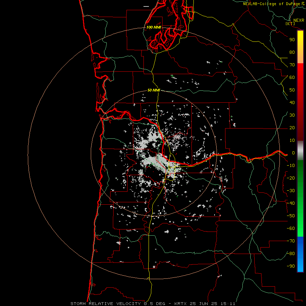The width and height of the screenshot is (306, 306).
Task: Click the KRTX station identifier
Action: 181,304
